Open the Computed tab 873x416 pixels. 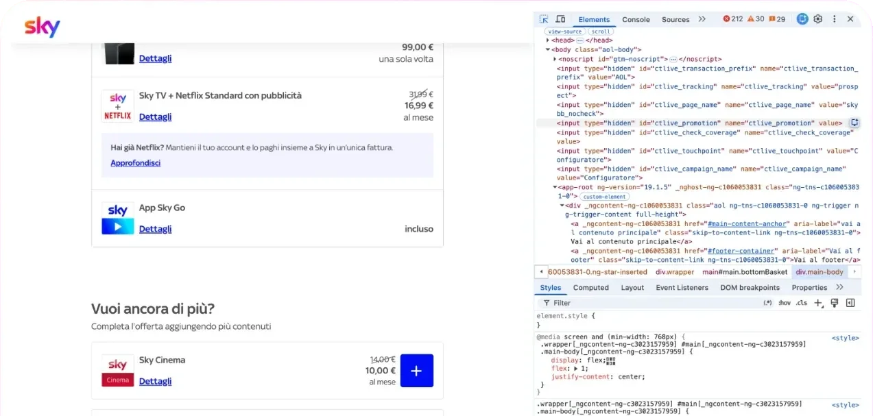[x=591, y=288]
